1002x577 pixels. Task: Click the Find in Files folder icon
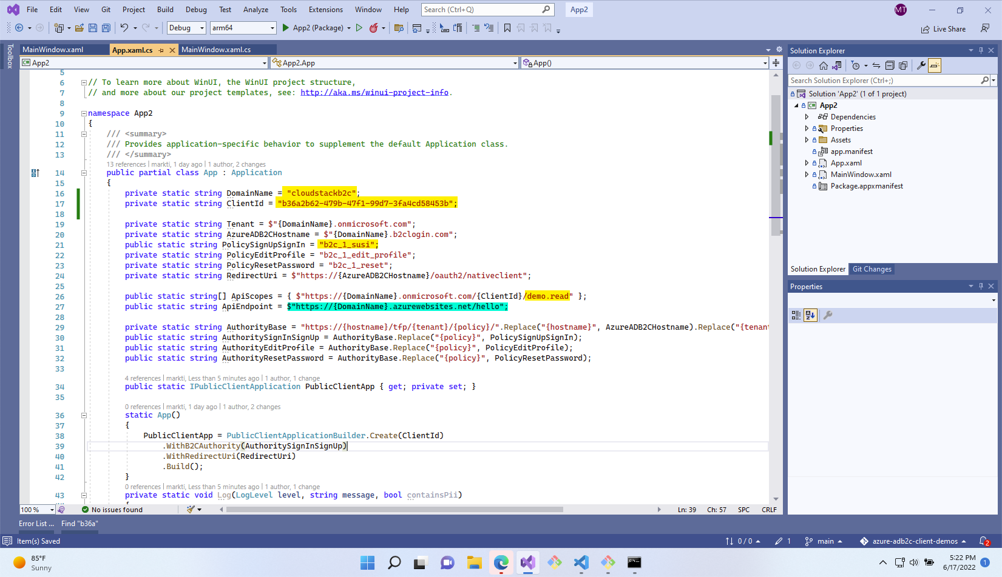[399, 28]
